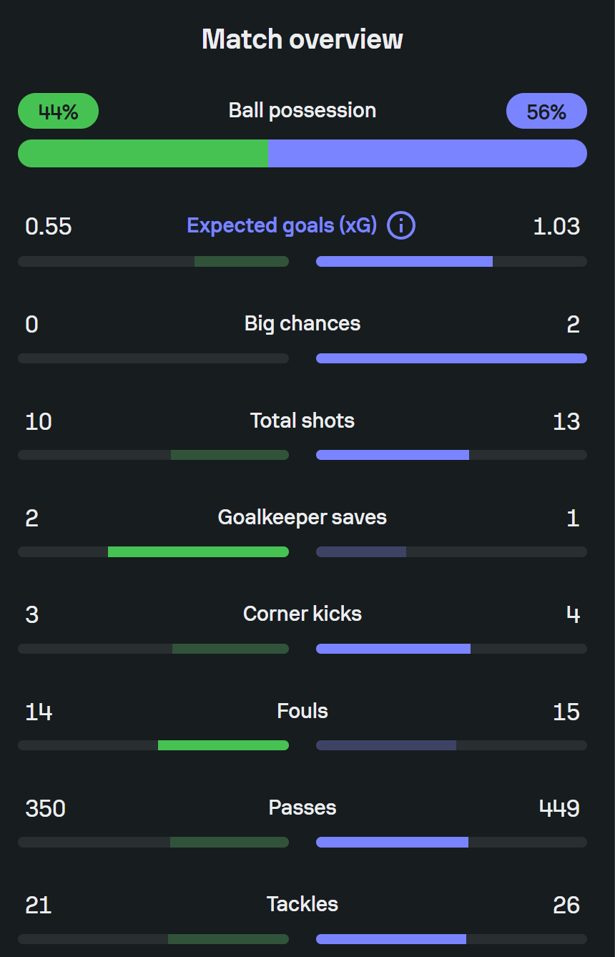Click the green 44% possession badge
This screenshot has height=957, width=615.
[x=58, y=111]
